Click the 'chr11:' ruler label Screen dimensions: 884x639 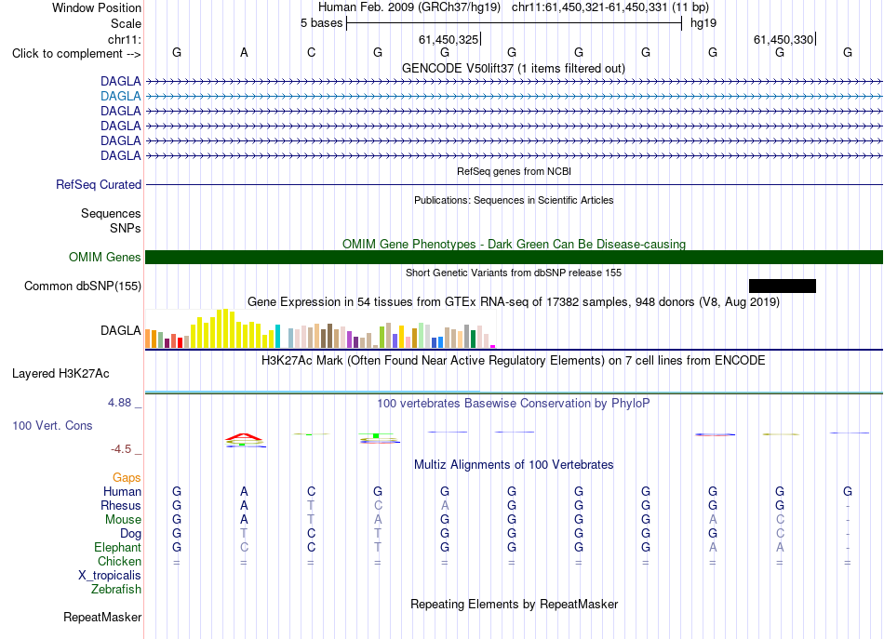pyautogui.click(x=125, y=39)
